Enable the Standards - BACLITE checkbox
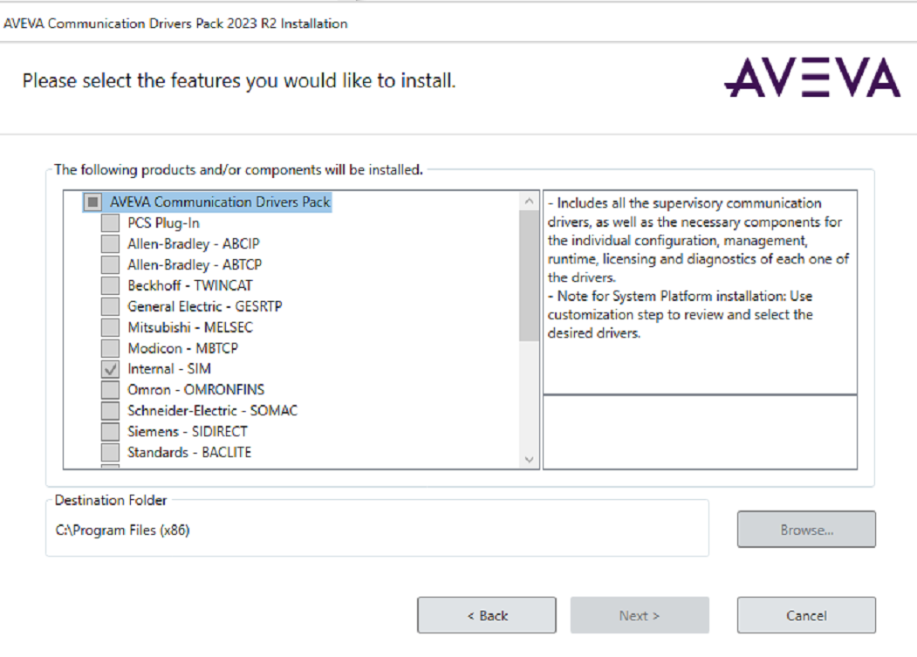The height and width of the screenshot is (657, 917). [110, 452]
